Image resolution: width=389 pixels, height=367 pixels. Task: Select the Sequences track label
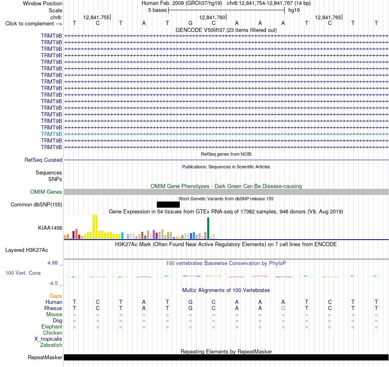pos(49,173)
